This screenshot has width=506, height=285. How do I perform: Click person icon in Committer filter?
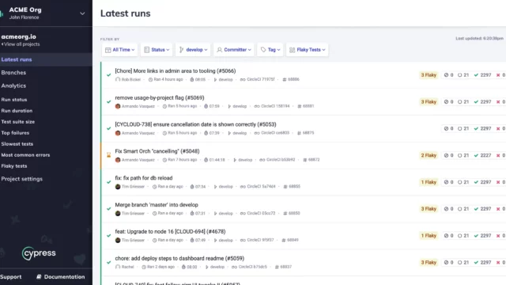point(220,50)
